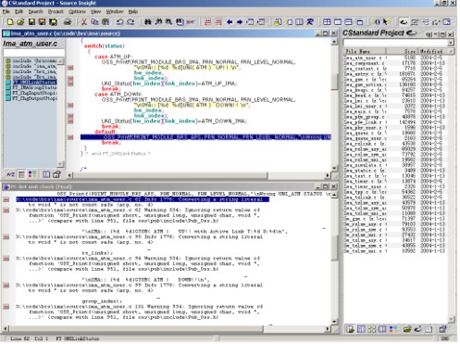Open the Help menu
The image size is (460, 344).
click(x=133, y=11)
